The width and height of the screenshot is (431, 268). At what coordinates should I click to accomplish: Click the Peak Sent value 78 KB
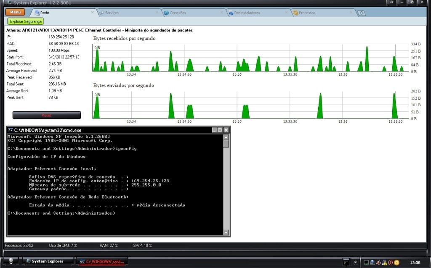click(53, 97)
